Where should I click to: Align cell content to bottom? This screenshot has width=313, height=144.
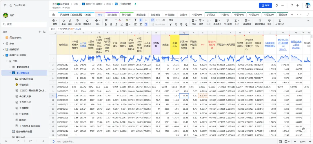click(146, 20)
